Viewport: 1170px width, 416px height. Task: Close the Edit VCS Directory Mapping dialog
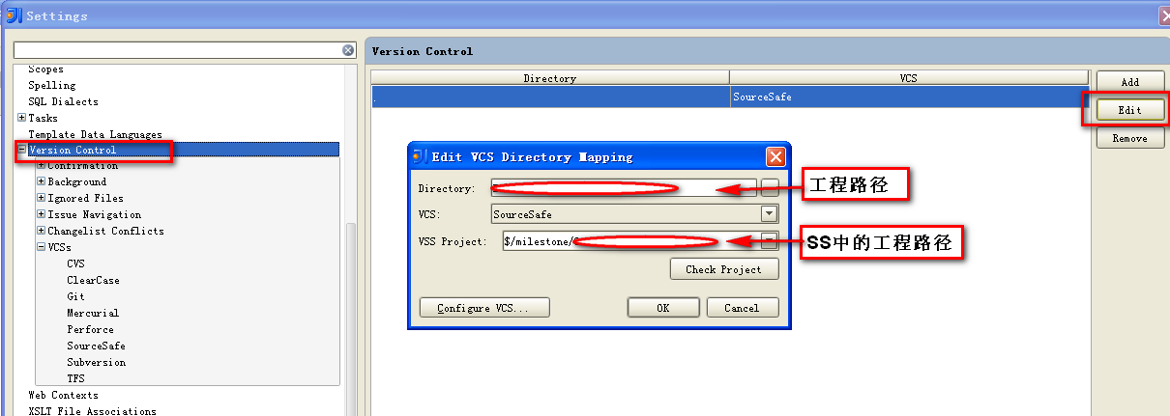[x=775, y=156]
